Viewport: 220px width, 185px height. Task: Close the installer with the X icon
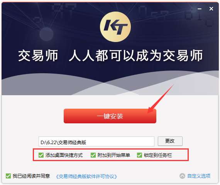coord(211,9)
